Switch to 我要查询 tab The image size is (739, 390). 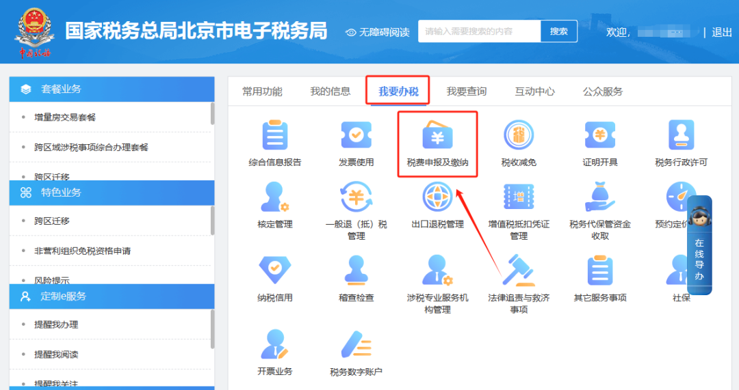(466, 92)
